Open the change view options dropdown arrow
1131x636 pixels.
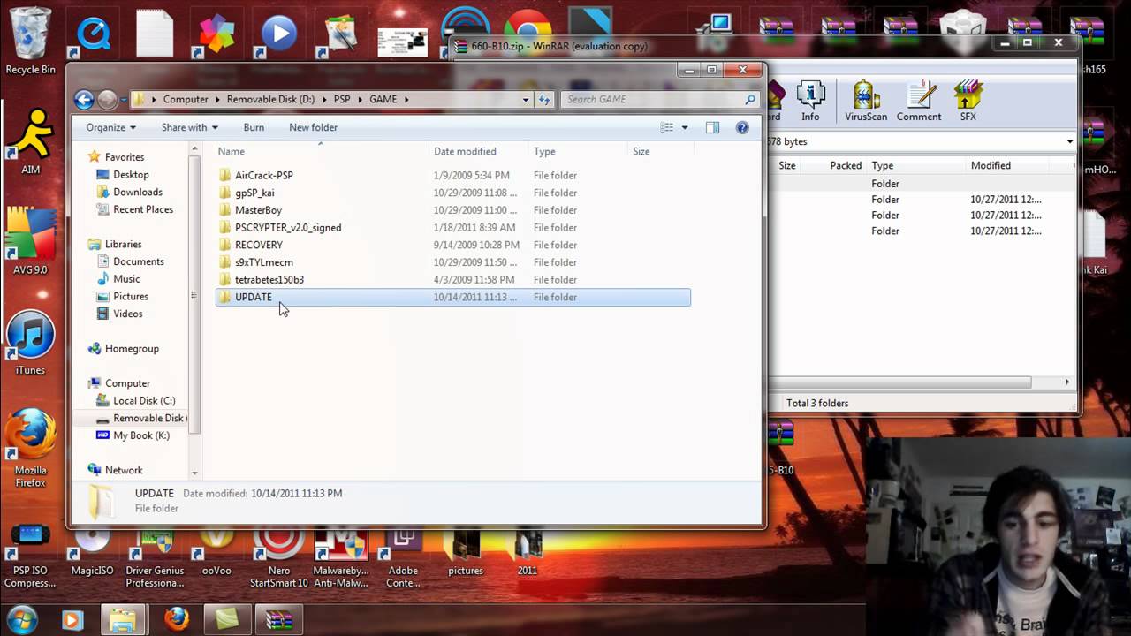(684, 127)
